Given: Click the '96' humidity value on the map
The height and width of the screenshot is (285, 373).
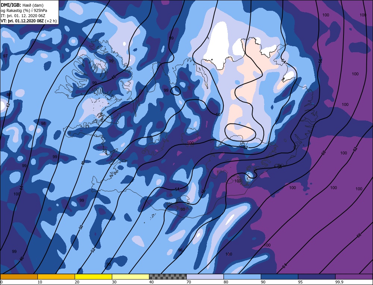Looking at the screenshot, I should [180, 250].
